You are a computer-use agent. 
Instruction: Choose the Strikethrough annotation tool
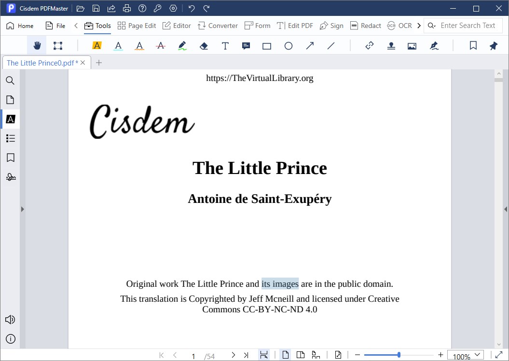161,46
